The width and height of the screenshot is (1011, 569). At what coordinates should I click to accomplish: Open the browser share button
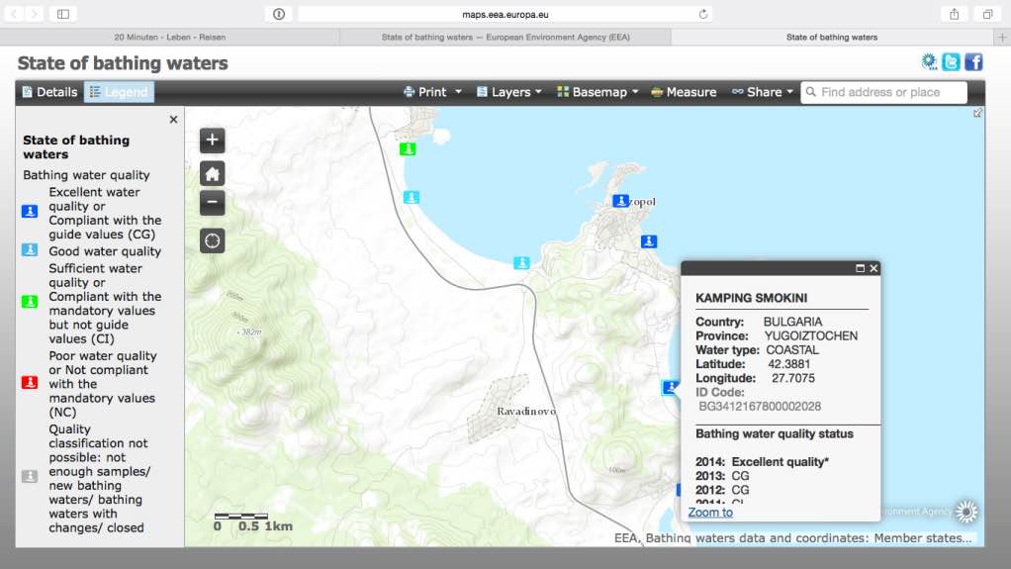point(955,14)
